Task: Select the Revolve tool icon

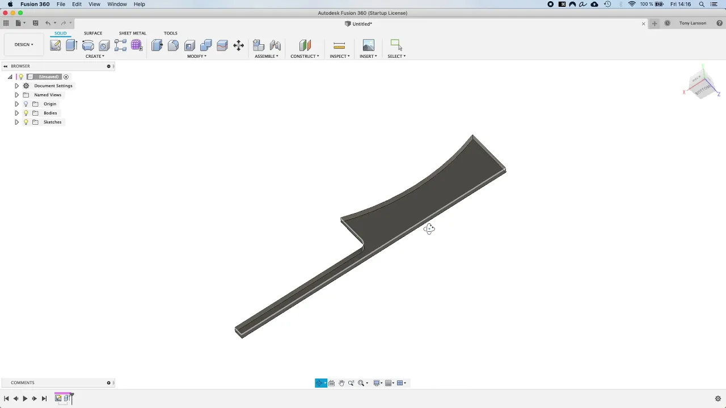Action: point(88,45)
